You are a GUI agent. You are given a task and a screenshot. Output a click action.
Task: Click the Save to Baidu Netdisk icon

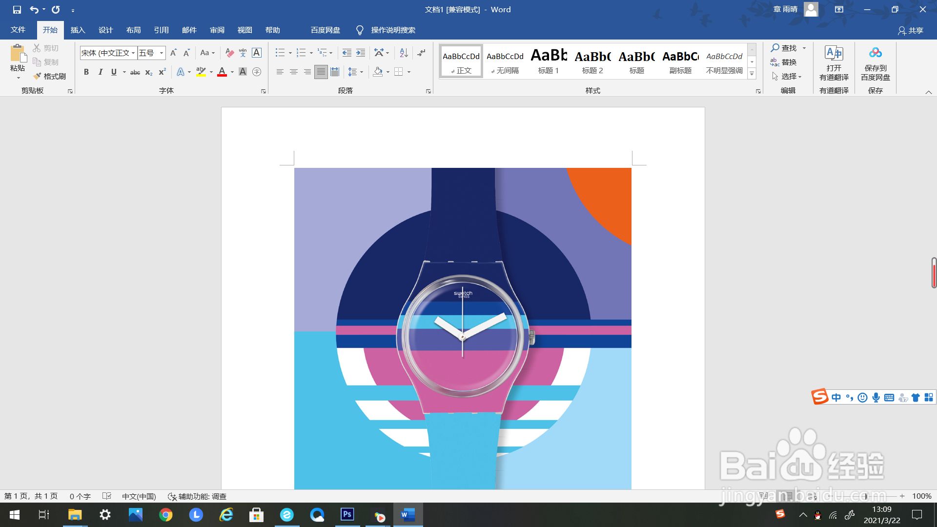pyautogui.click(x=875, y=53)
